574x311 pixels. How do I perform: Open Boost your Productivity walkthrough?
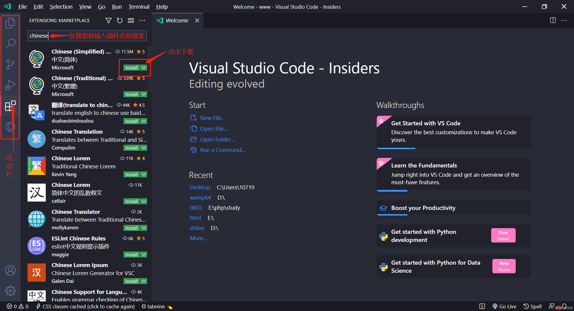[454, 208]
